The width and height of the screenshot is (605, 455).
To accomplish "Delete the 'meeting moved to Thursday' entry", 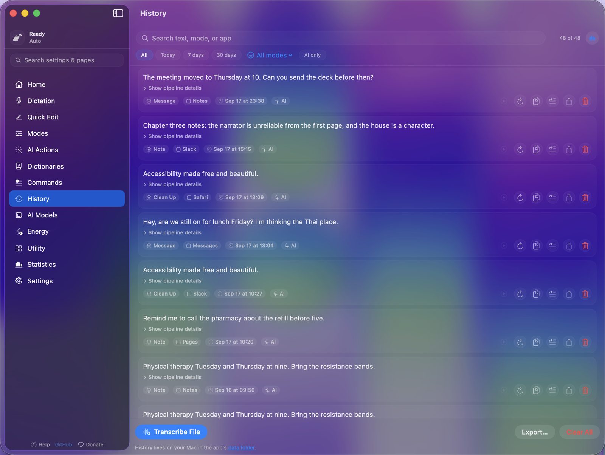I will point(585,101).
